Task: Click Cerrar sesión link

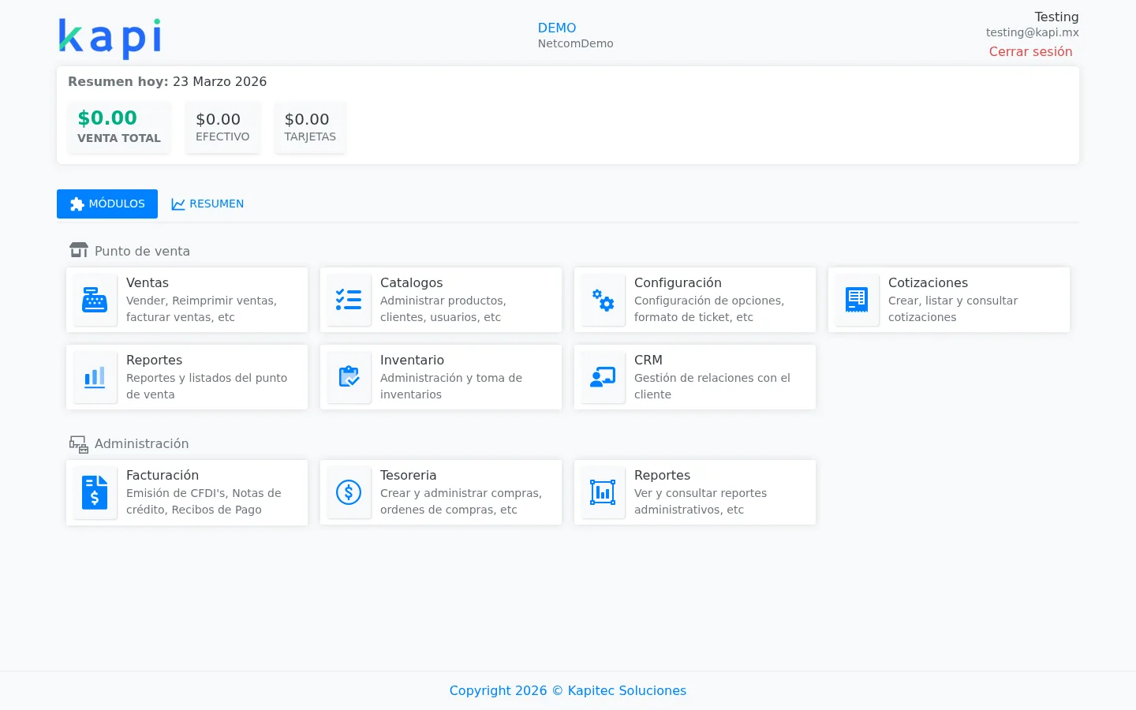Action: coord(1030,51)
